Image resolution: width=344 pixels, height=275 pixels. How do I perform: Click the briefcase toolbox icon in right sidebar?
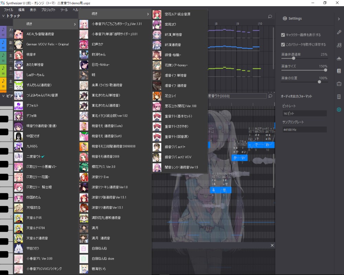pyautogui.click(x=339, y=83)
